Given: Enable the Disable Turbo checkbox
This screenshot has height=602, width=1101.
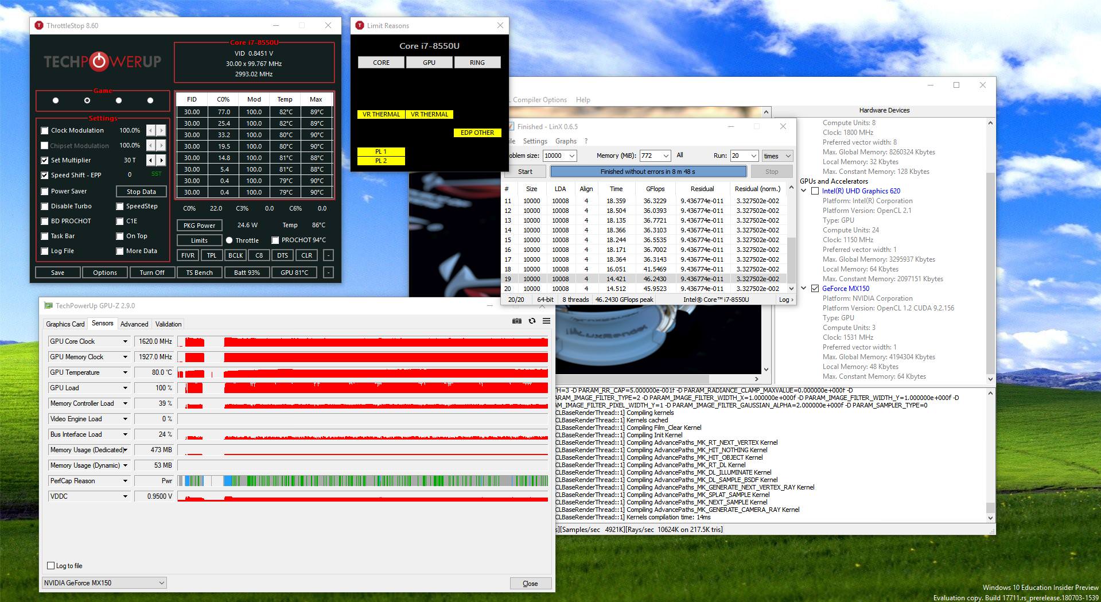Looking at the screenshot, I should (45, 207).
